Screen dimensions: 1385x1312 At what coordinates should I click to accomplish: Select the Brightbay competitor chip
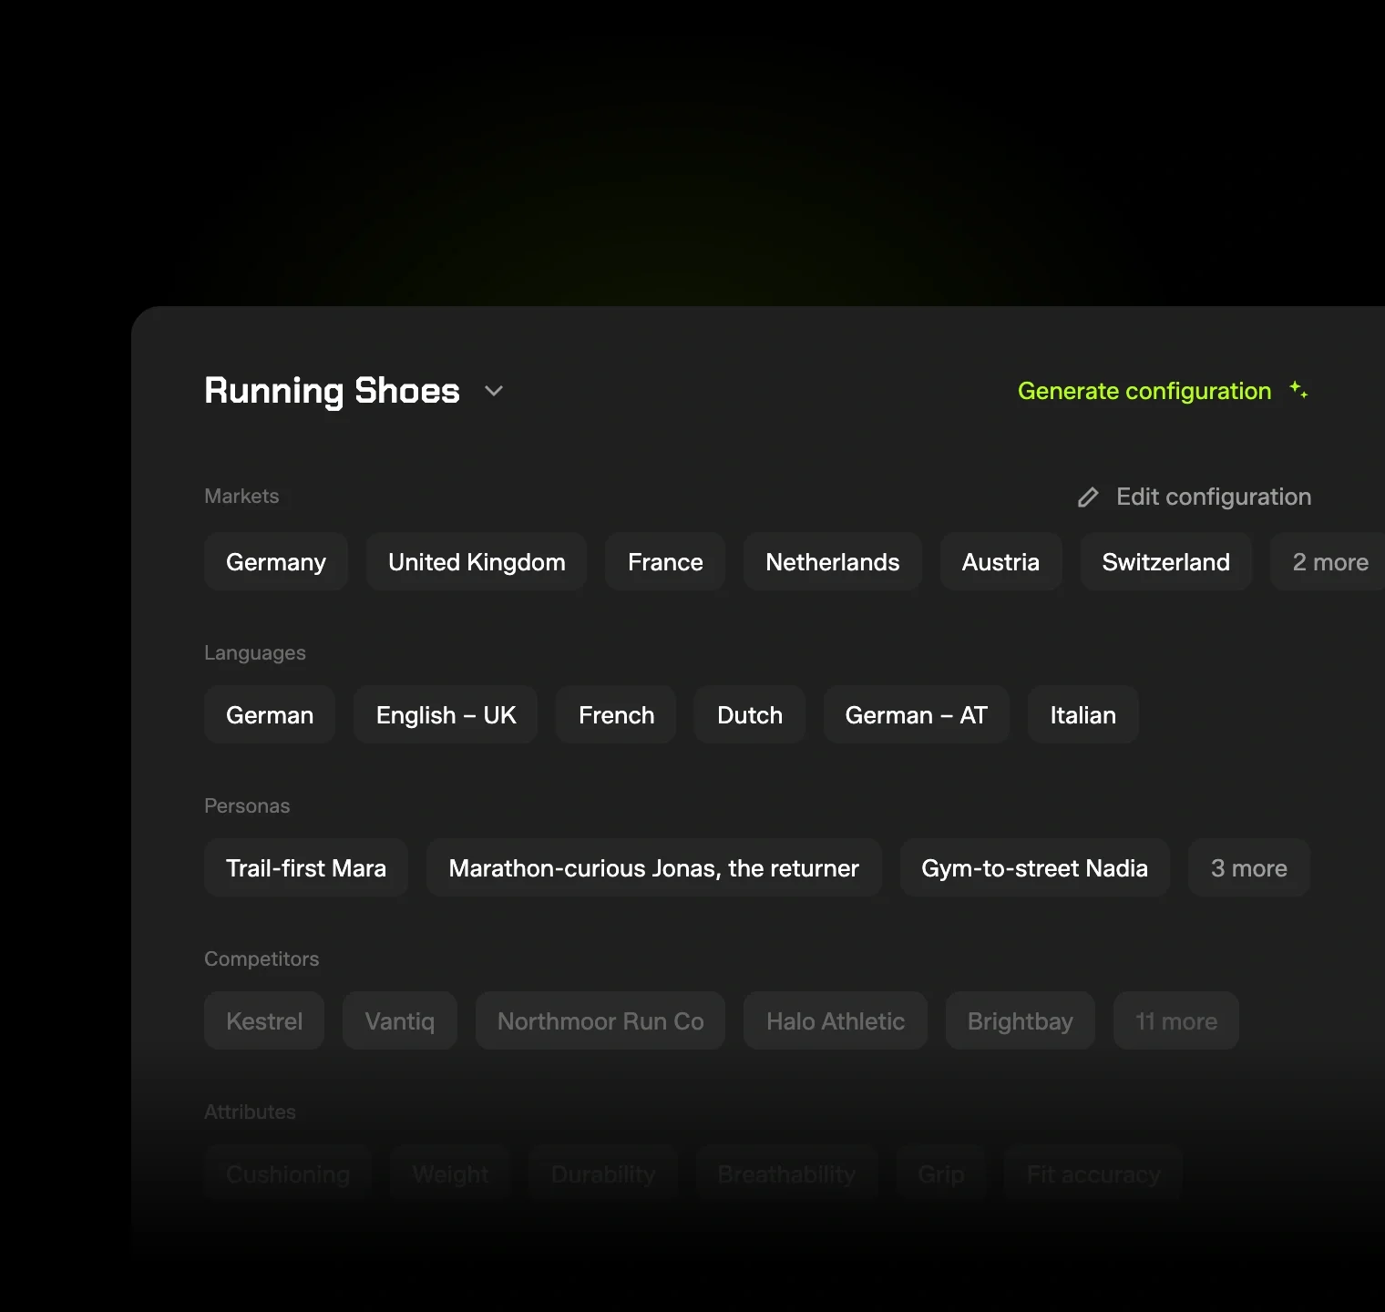click(x=1021, y=1021)
